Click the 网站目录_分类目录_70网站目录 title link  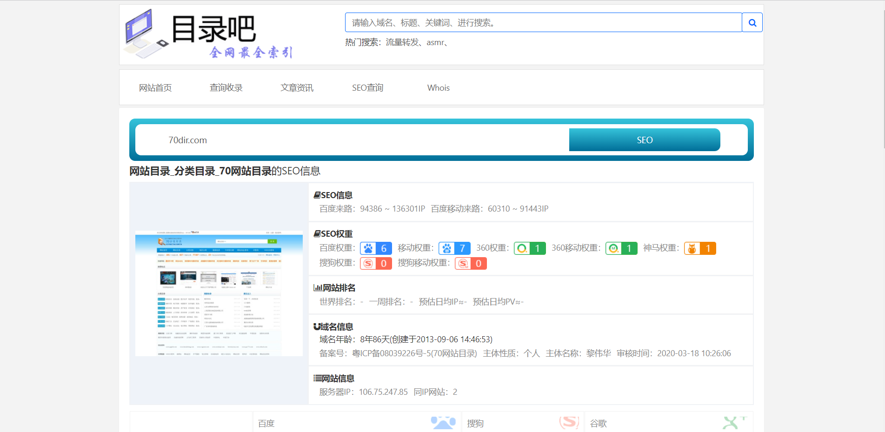(x=200, y=171)
